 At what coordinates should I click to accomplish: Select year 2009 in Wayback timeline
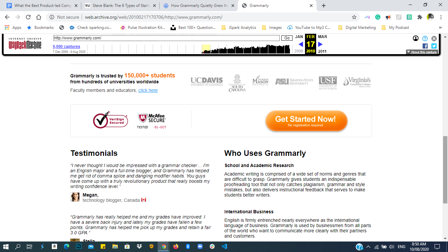pyautogui.click(x=299, y=51)
